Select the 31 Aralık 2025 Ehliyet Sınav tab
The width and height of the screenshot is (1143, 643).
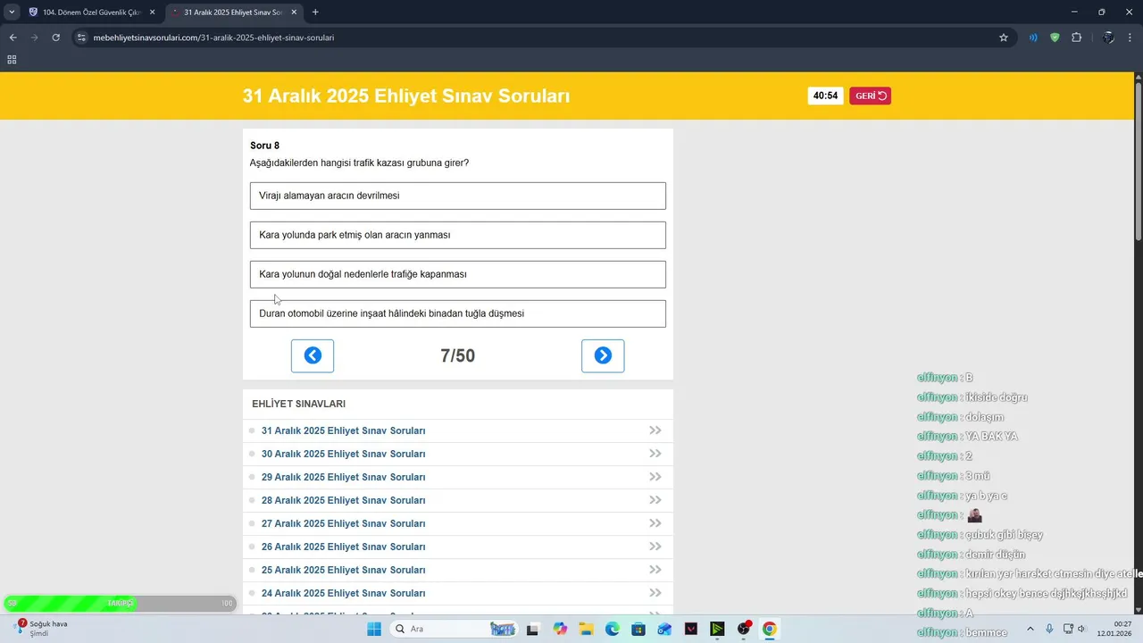(x=232, y=13)
